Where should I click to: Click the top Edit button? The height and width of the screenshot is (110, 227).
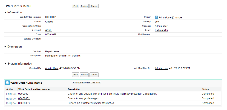pyautogui.click(x=76, y=6)
